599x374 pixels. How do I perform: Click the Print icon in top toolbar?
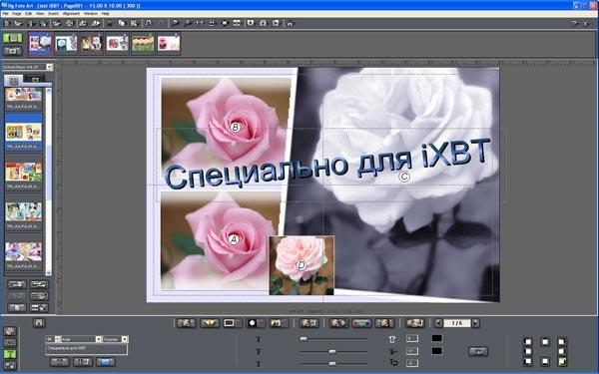click(x=69, y=24)
